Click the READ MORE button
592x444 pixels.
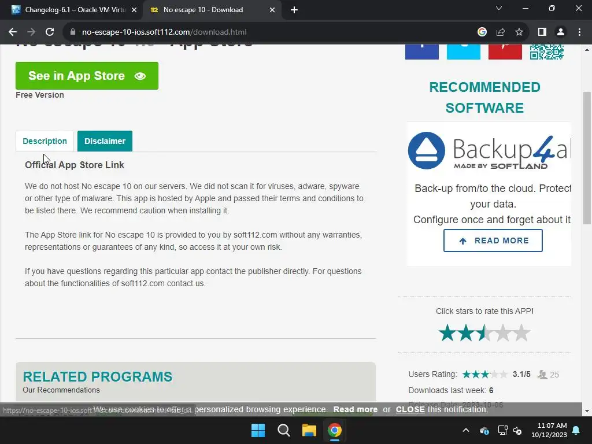(493, 240)
